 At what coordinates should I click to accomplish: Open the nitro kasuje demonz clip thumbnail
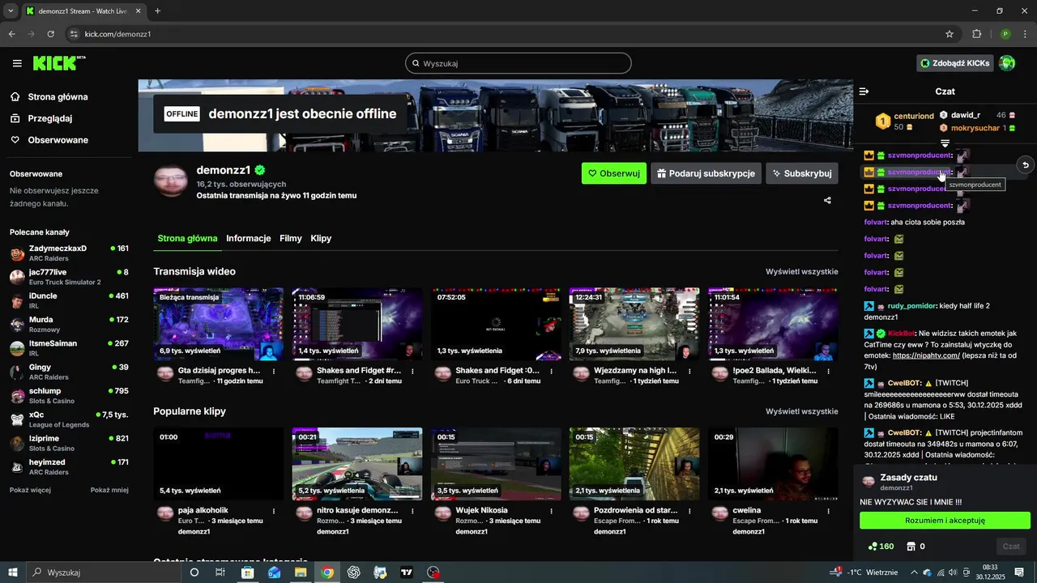tap(357, 464)
